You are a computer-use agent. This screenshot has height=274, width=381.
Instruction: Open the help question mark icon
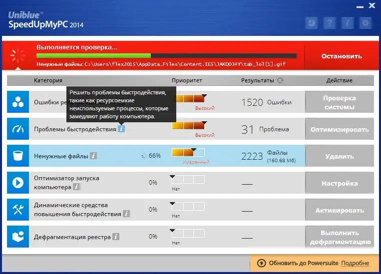coord(330,23)
